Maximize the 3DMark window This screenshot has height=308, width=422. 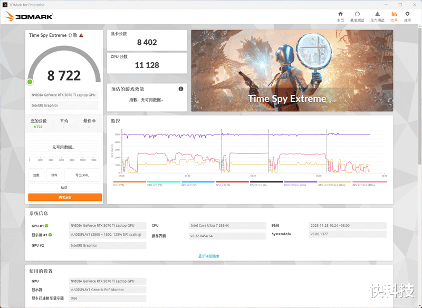(400, 5)
